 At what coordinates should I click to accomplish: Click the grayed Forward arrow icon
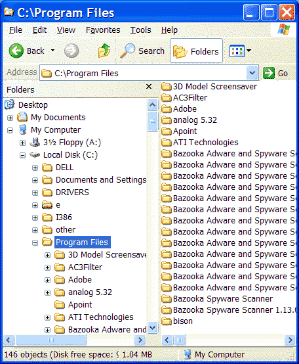[x=71, y=51]
